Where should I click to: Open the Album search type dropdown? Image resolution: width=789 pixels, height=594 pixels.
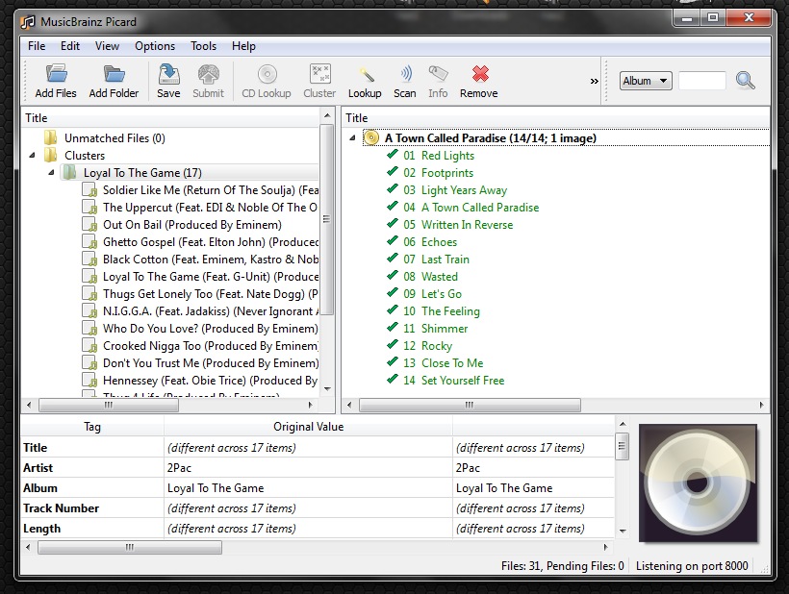tap(646, 81)
